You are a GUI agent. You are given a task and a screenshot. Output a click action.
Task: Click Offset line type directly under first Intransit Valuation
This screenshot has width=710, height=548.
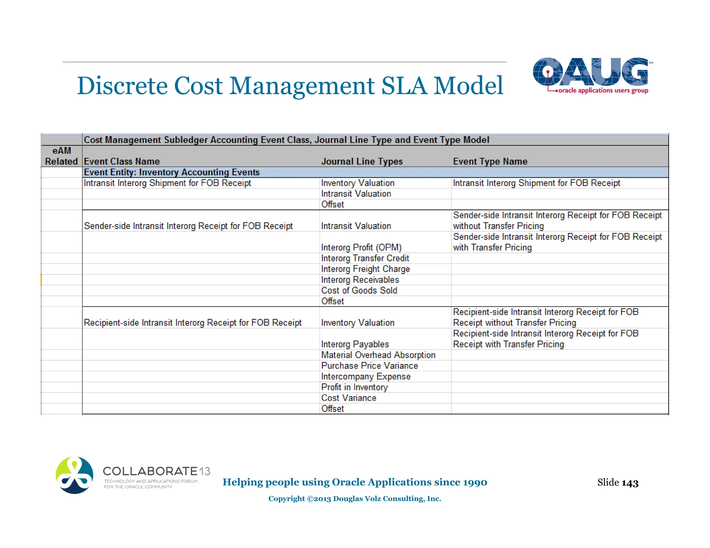[x=332, y=204]
